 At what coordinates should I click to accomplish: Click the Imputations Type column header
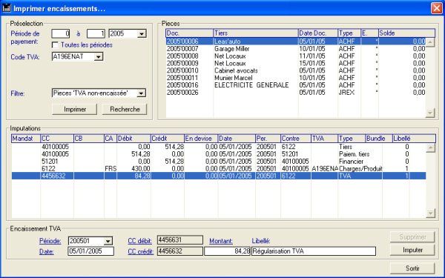352,139
